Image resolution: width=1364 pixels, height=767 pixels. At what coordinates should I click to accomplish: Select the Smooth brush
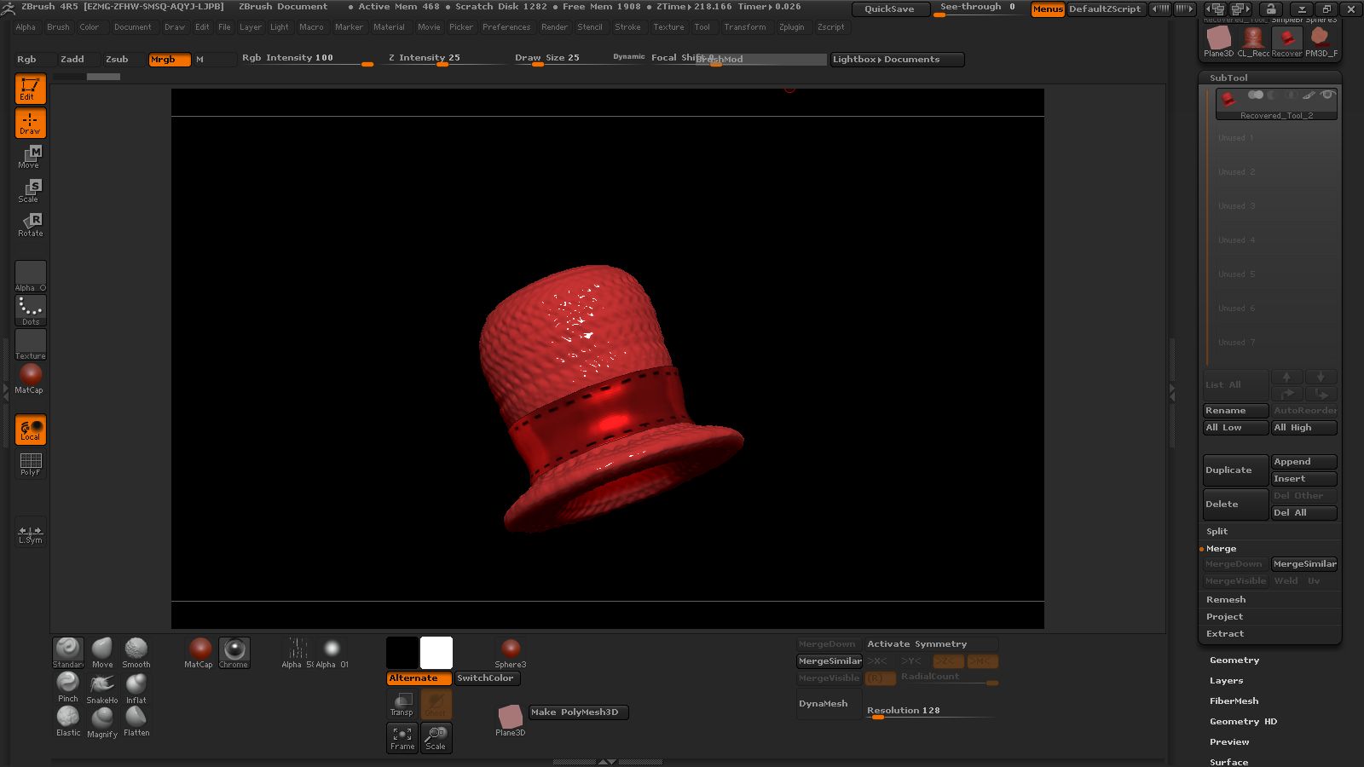(136, 649)
